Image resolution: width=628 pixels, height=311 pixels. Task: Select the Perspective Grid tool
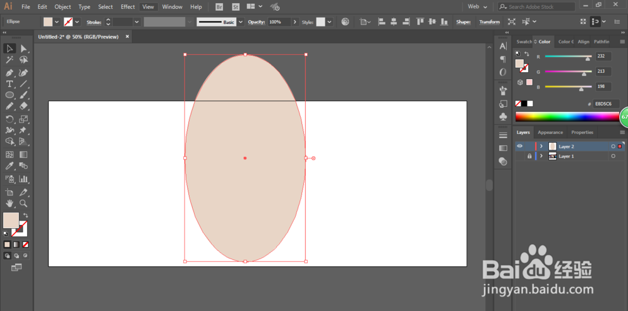pos(24,141)
